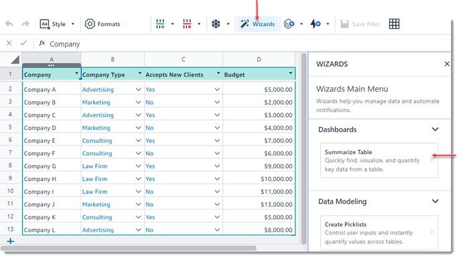Undo the last action
The height and width of the screenshot is (258, 463).
point(9,24)
